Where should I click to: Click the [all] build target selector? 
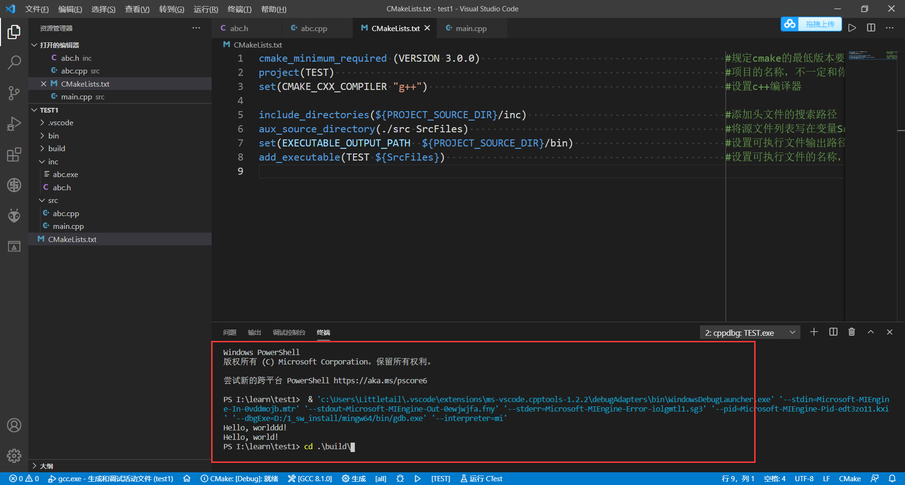click(x=381, y=478)
